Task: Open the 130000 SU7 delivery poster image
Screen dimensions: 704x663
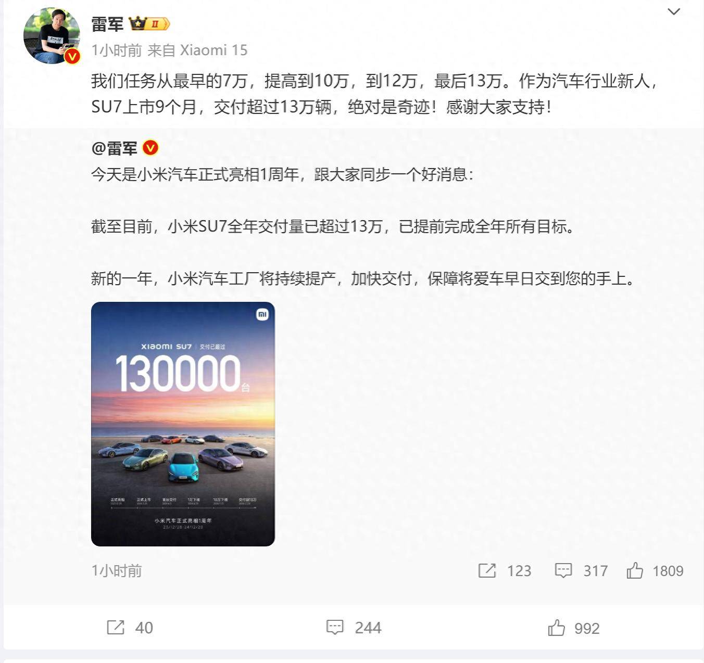Action: click(x=183, y=424)
